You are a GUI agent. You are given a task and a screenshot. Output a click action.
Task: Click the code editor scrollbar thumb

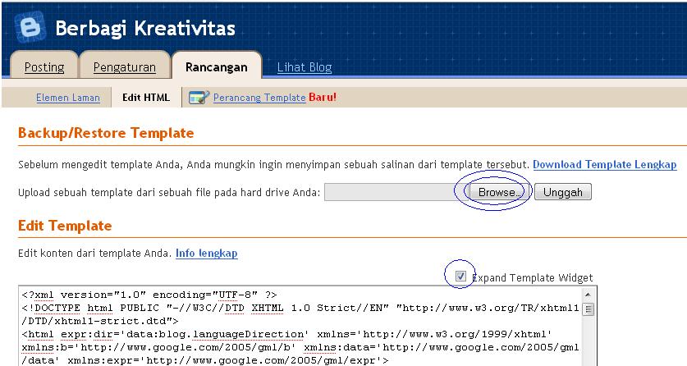coord(589,309)
